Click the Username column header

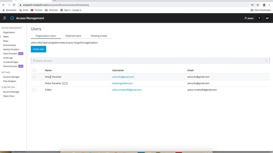(118, 70)
